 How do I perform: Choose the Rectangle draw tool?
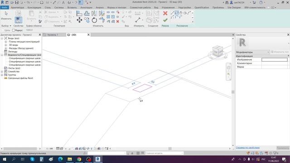tap(177, 13)
